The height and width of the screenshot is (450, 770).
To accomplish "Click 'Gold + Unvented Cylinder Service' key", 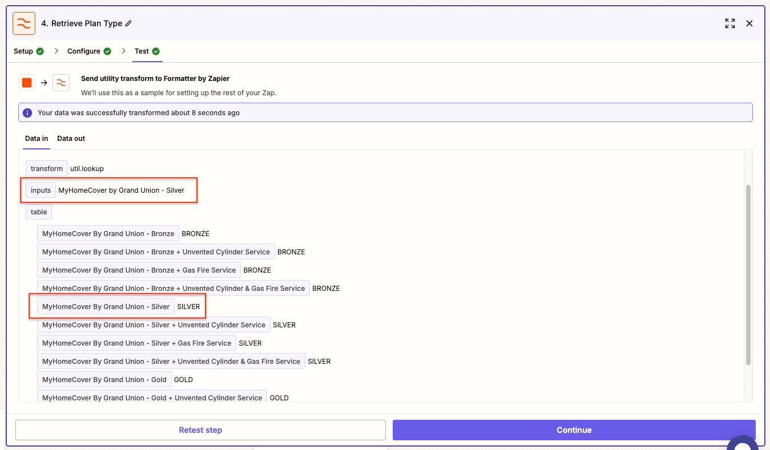I will point(152,397).
